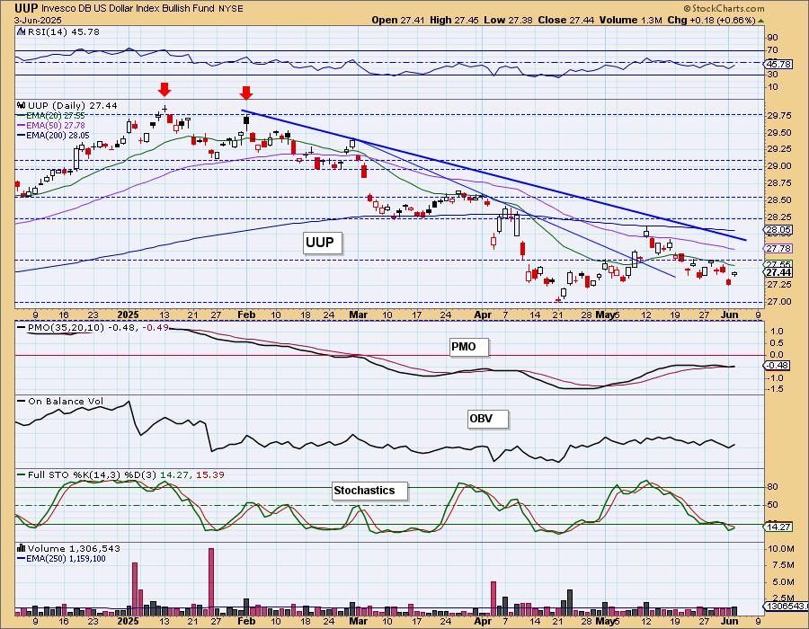809x629 pixels.
Task: Open the StockCharts.com copyright credit
Action: [724, 8]
